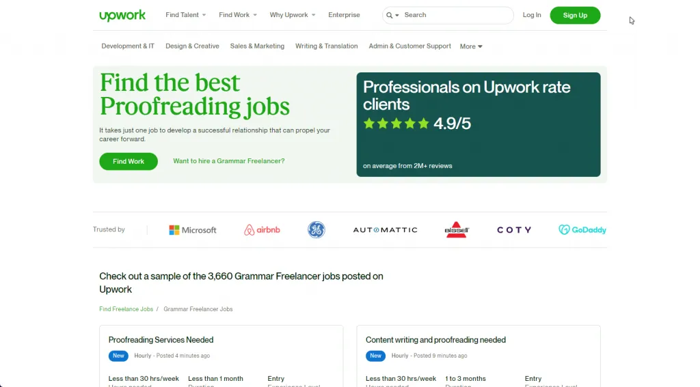Open the Why Upwork dropdown
This screenshot has height=387, width=700.
click(293, 15)
